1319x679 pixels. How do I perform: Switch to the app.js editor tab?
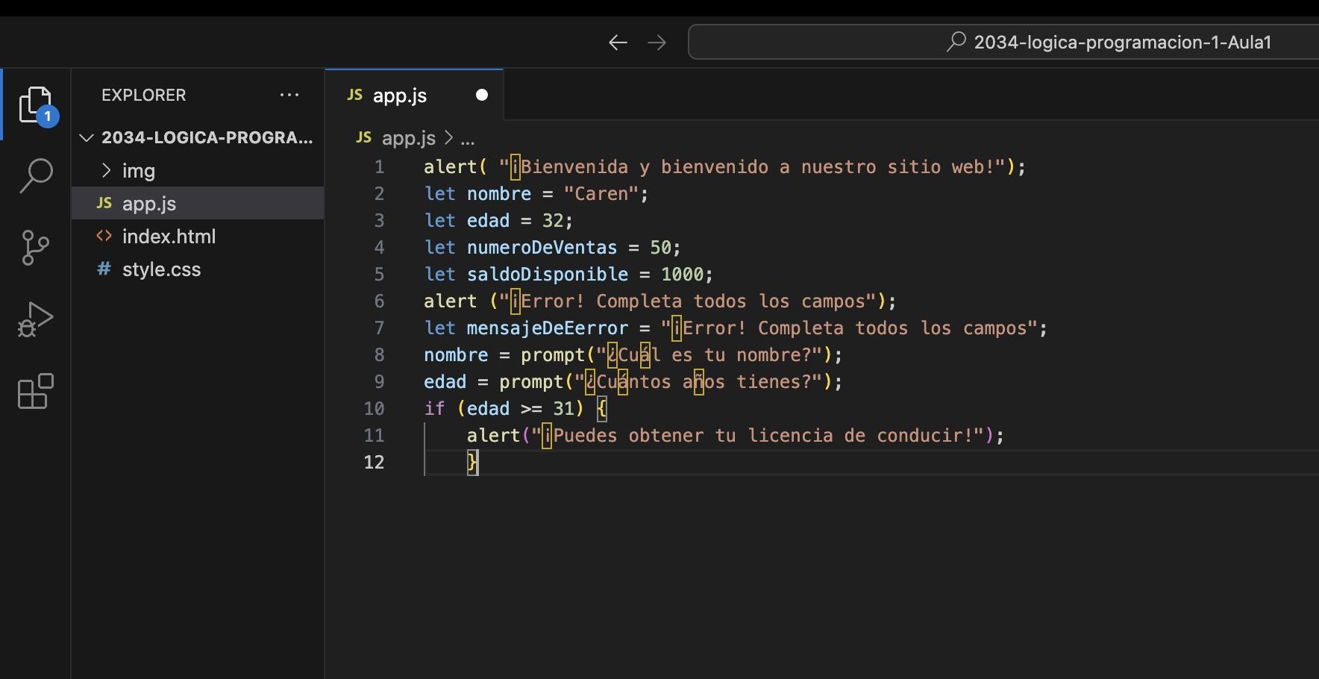pos(414,95)
